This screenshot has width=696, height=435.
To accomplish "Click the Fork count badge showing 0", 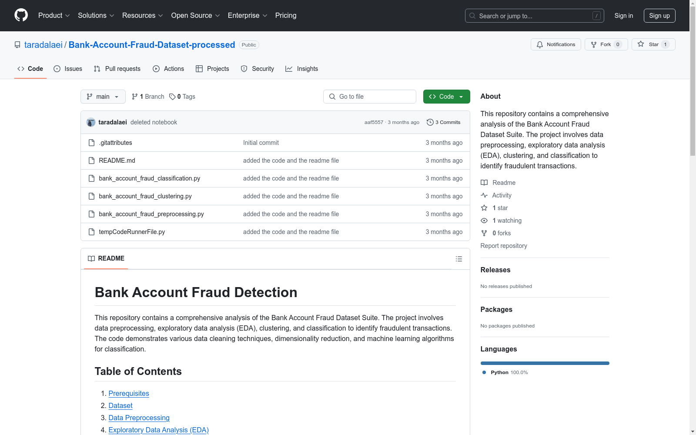I will [618, 44].
